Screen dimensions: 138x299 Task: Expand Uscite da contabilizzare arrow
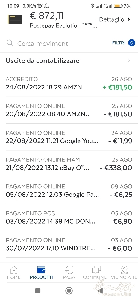coord(129,61)
